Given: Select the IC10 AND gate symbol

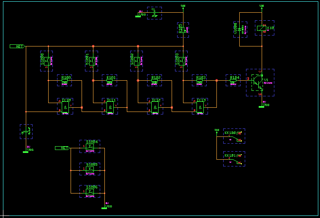Looking at the screenshot, I should point(66,106).
